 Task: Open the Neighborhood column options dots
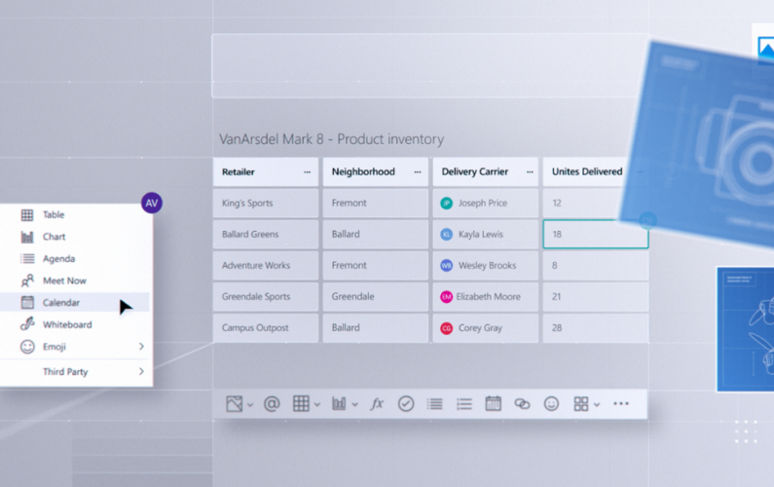[418, 171]
